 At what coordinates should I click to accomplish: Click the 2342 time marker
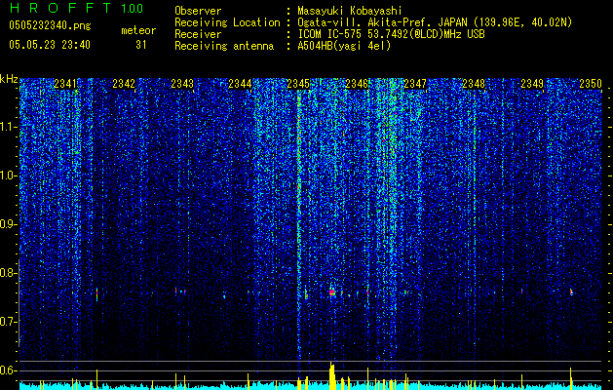[x=124, y=84]
